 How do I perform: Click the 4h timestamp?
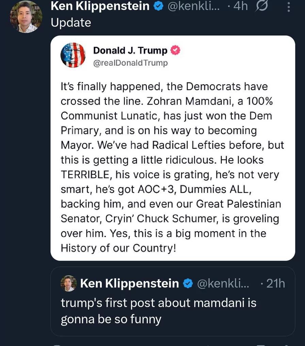240,6
